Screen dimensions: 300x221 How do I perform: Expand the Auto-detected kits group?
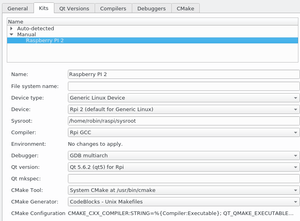coord(12,29)
